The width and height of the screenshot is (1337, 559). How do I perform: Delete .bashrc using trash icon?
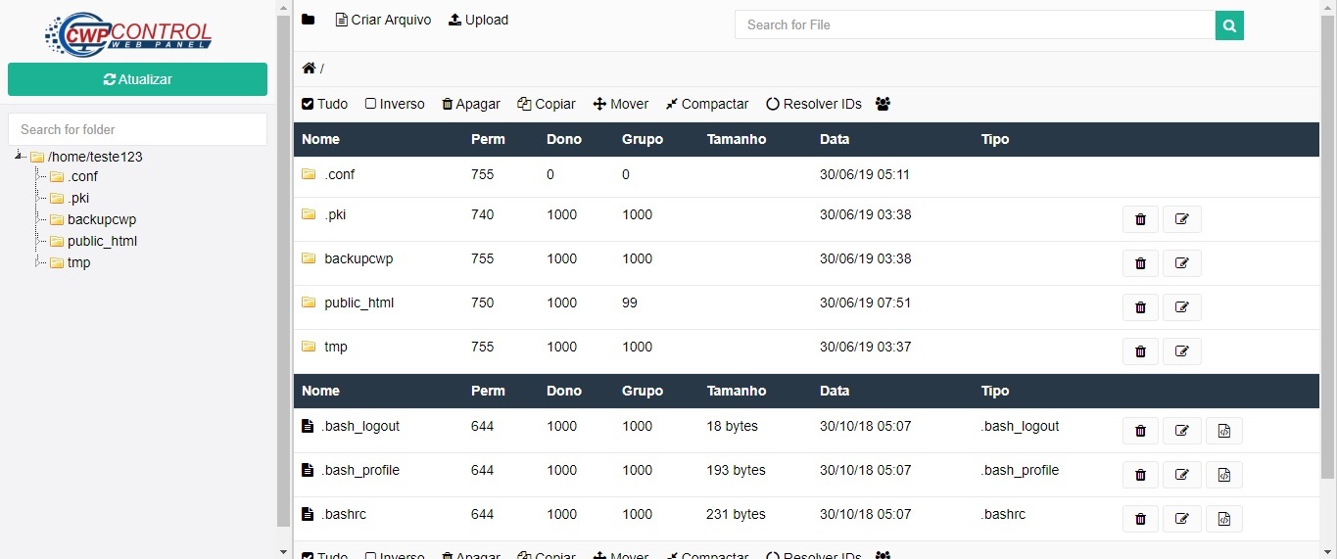click(1140, 519)
